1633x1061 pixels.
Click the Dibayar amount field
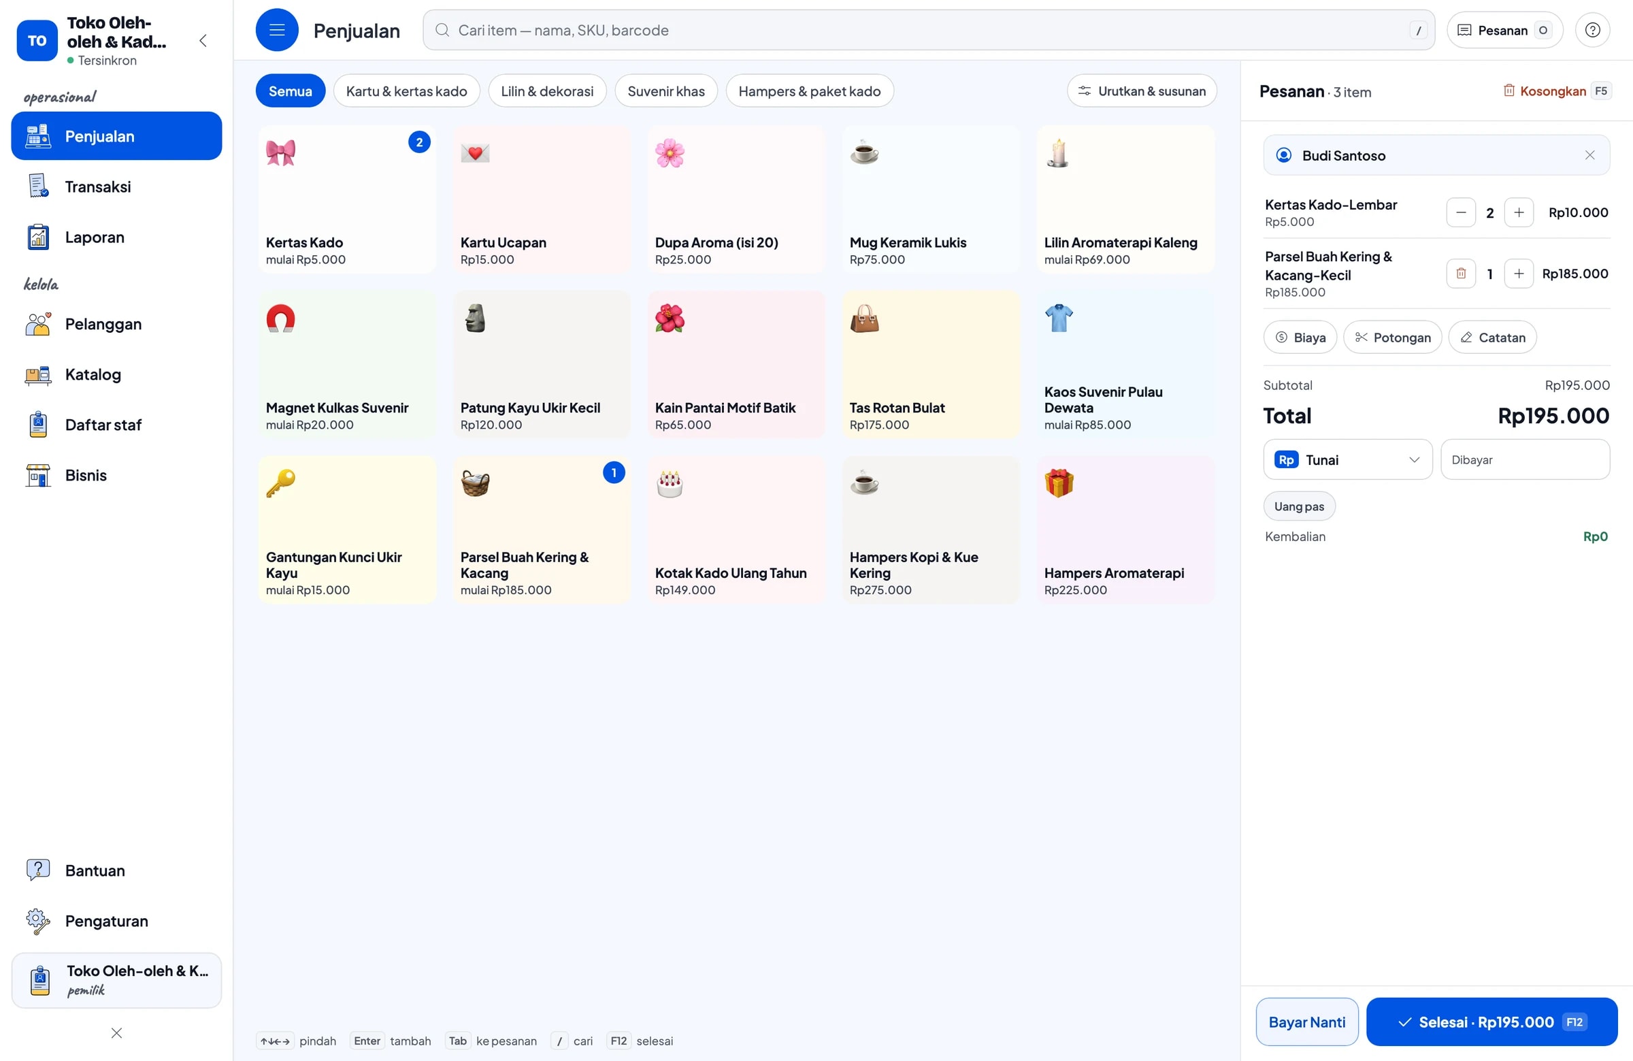pyautogui.click(x=1525, y=460)
